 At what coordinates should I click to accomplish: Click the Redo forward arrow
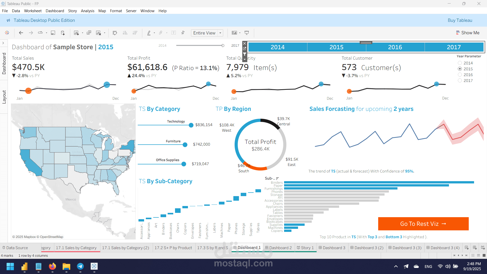(x=31, y=33)
